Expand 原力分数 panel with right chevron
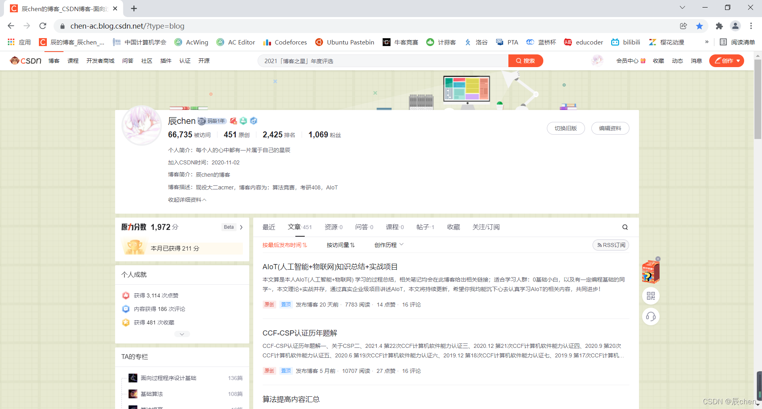762x409 pixels. pyautogui.click(x=241, y=227)
